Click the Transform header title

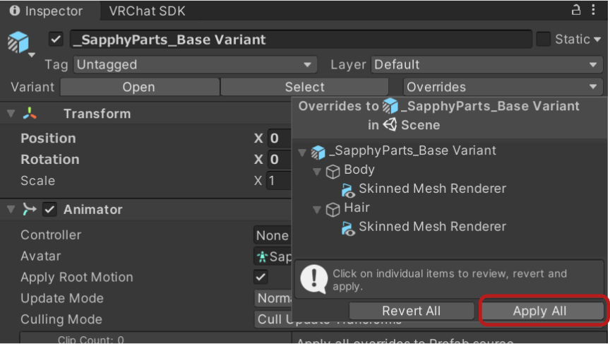coord(97,114)
